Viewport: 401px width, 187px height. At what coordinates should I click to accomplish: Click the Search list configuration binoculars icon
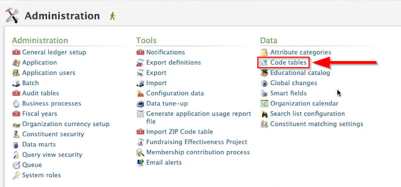pyautogui.click(x=264, y=114)
